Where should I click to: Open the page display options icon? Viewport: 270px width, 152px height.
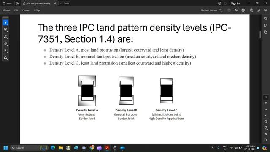(x=266, y=128)
